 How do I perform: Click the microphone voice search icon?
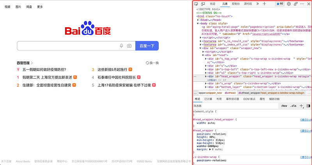(x=121, y=46)
